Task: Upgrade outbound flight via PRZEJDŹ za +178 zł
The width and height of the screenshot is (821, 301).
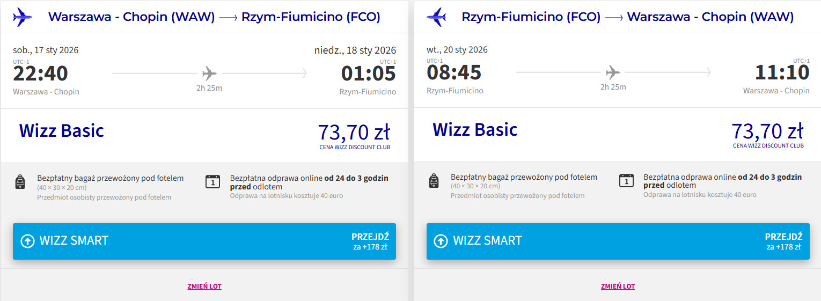Action: (x=370, y=241)
